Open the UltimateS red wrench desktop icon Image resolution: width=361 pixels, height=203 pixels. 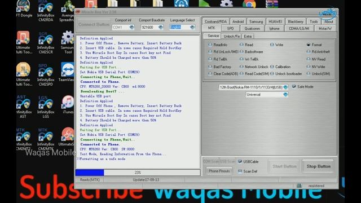(x=67, y=136)
